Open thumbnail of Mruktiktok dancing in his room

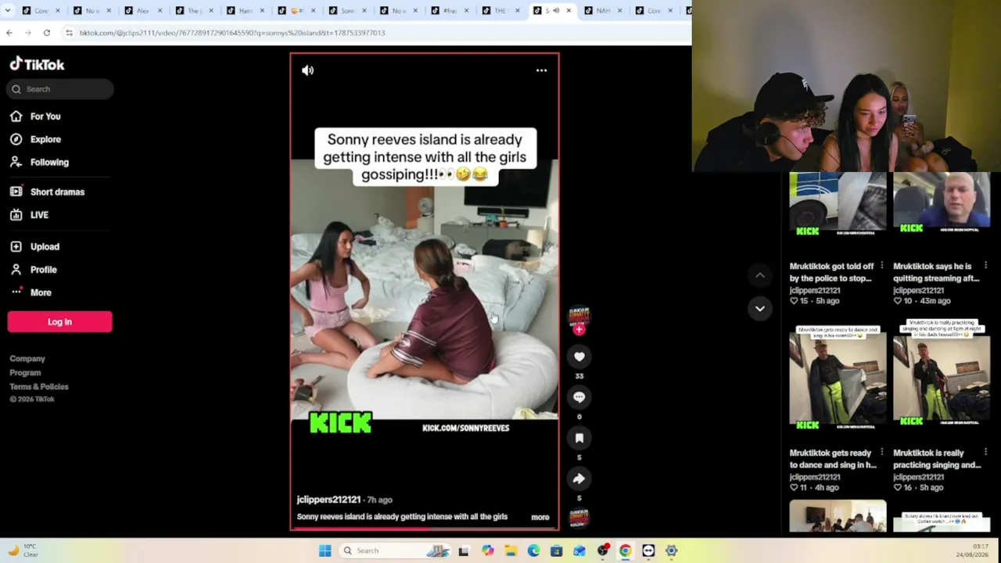(x=838, y=380)
